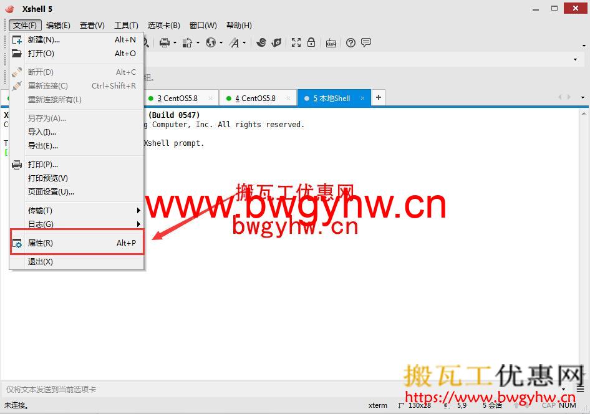Open the 帮助(H) menu

tap(239, 26)
